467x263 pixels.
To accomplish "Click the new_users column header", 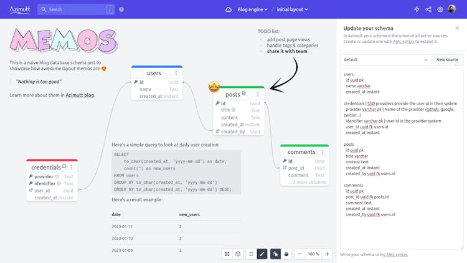I will point(189,214).
